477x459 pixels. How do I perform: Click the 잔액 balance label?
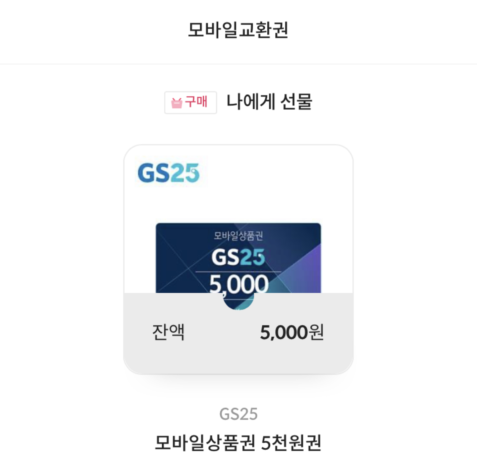click(x=168, y=332)
